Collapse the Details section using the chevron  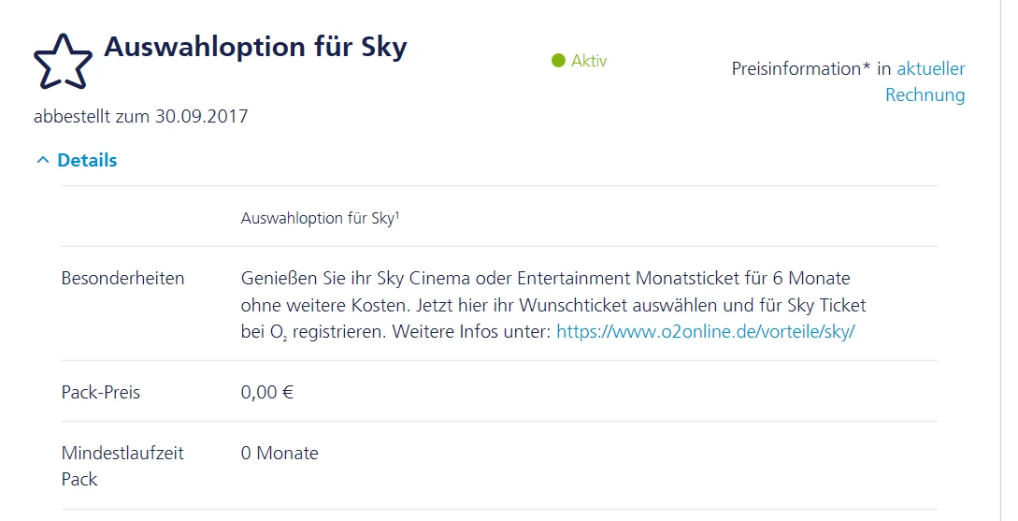pyautogui.click(x=41, y=161)
